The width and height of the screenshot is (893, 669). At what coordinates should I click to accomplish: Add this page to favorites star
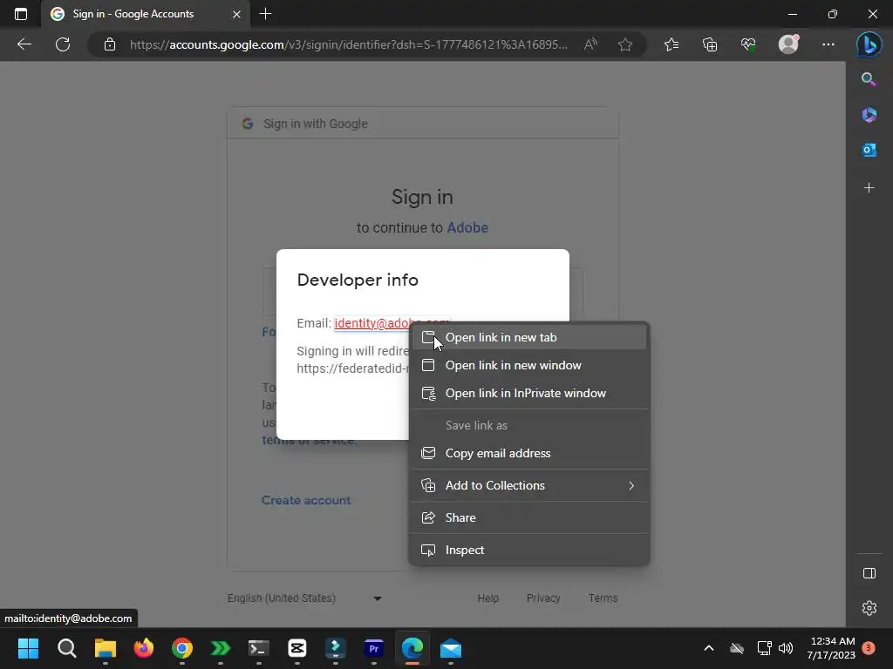[x=624, y=44]
